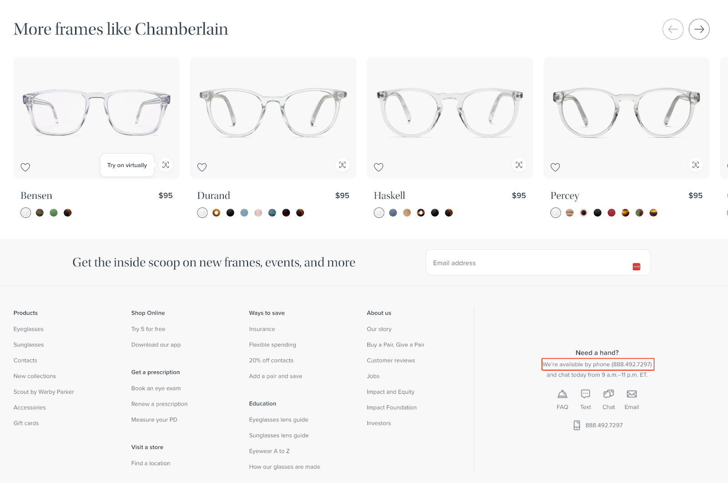728x483 pixels.
Task: Click the virtual try-on icon on Percey
Action: click(x=695, y=165)
